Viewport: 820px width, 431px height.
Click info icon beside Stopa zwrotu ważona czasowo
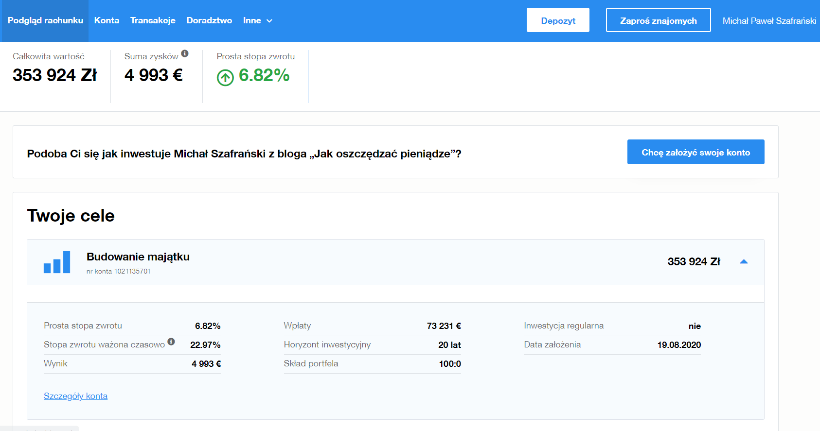coord(171,342)
